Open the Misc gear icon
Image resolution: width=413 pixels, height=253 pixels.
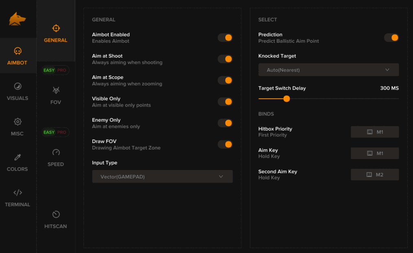[18, 122]
